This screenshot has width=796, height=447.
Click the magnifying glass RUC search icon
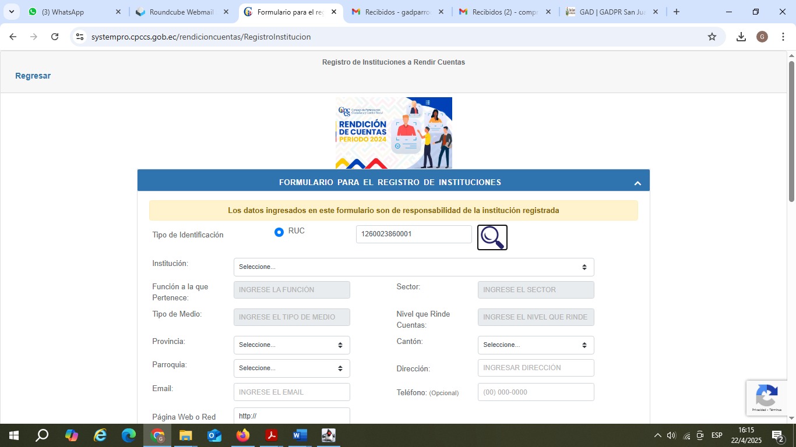pyautogui.click(x=492, y=237)
